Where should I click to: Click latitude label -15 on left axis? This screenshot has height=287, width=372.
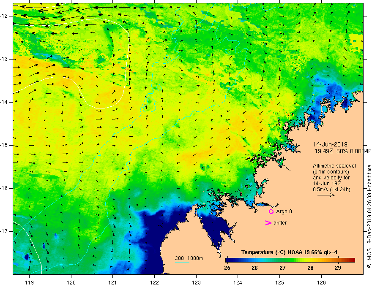point(4,145)
